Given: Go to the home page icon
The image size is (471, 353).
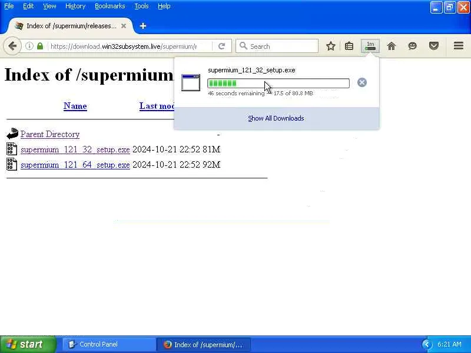Looking at the screenshot, I should (392, 46).
